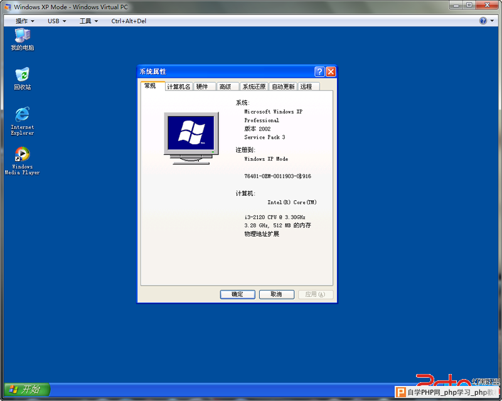Viewport: 502px width, 401px height.
Task: Minimize the Windows Virtual PC window
Action: coord(456,6)
